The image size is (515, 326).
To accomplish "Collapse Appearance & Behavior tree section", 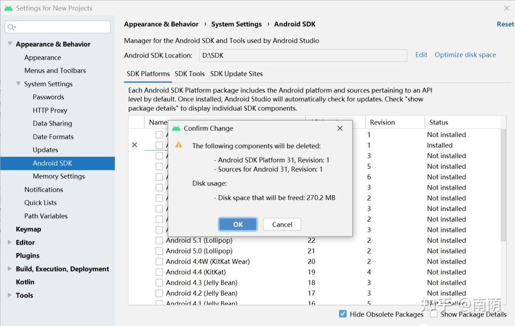I will (10, 44).
